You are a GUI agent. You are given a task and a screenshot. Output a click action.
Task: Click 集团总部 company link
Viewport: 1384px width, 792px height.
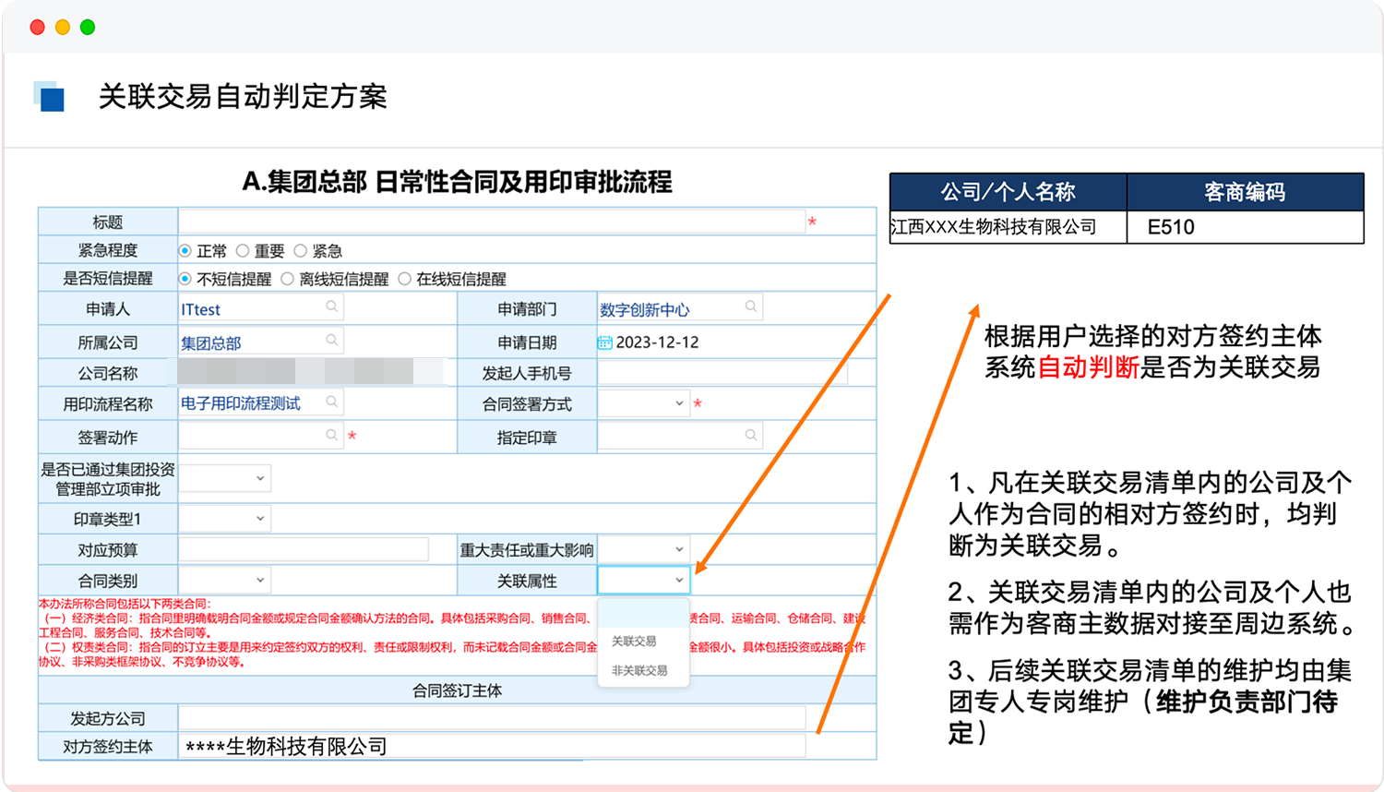point(211,342)
